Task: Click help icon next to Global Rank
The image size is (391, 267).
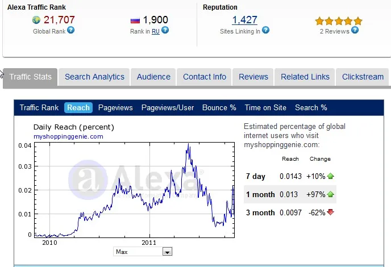Action: [71, 30]
